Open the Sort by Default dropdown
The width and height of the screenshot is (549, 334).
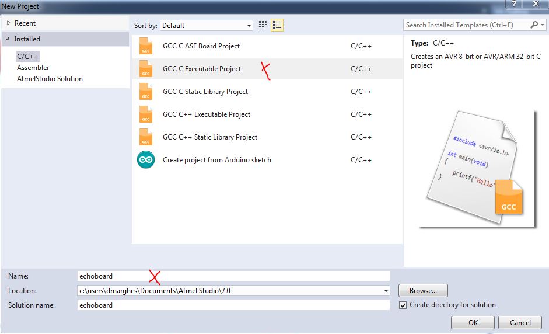207,26
